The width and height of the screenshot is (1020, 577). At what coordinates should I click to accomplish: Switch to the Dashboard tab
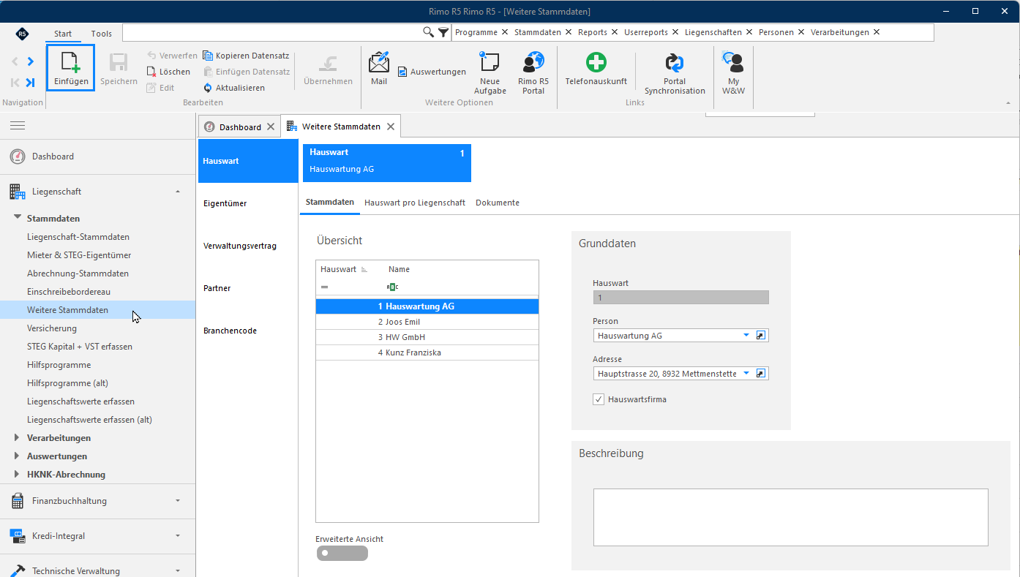pos(240,127)
